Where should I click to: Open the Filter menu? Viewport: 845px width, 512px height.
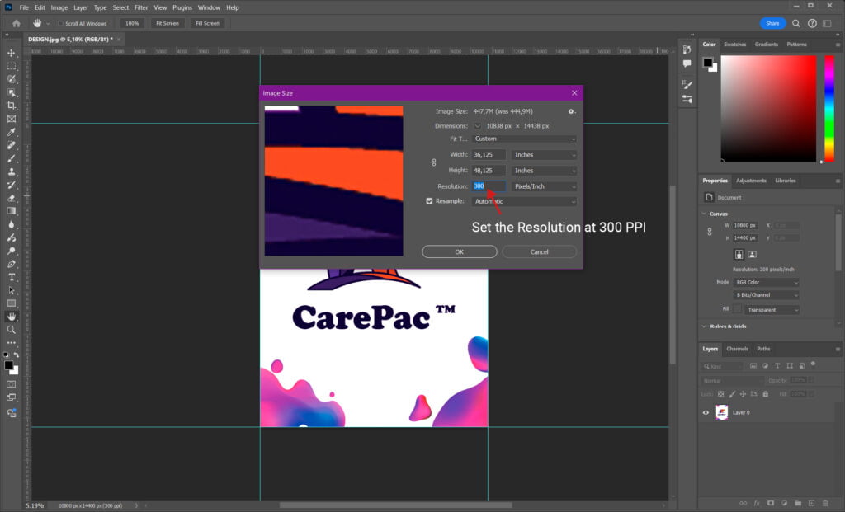click(x=141, y=7)
